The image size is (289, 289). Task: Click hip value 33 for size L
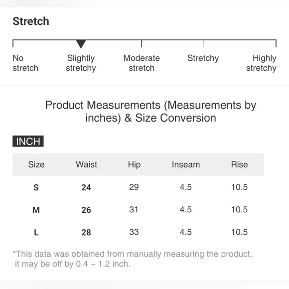pyautogui.click(x=134, y=232)
